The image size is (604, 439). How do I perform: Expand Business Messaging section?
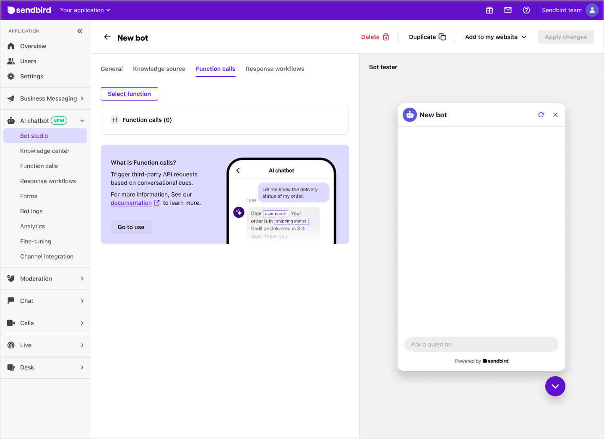45,98
